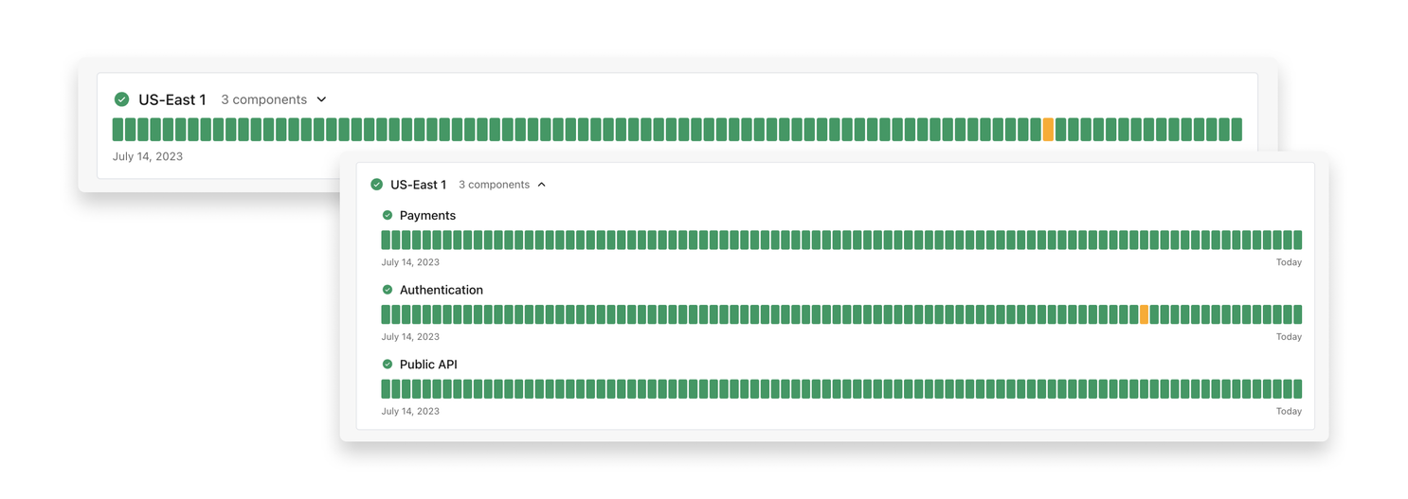Click the Today label under Authentication timeline
Image resolution: width=1408 pixels, height=499 pixels.
[1289, 337]
